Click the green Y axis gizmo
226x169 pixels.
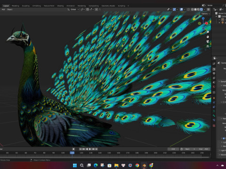[200, 23]
